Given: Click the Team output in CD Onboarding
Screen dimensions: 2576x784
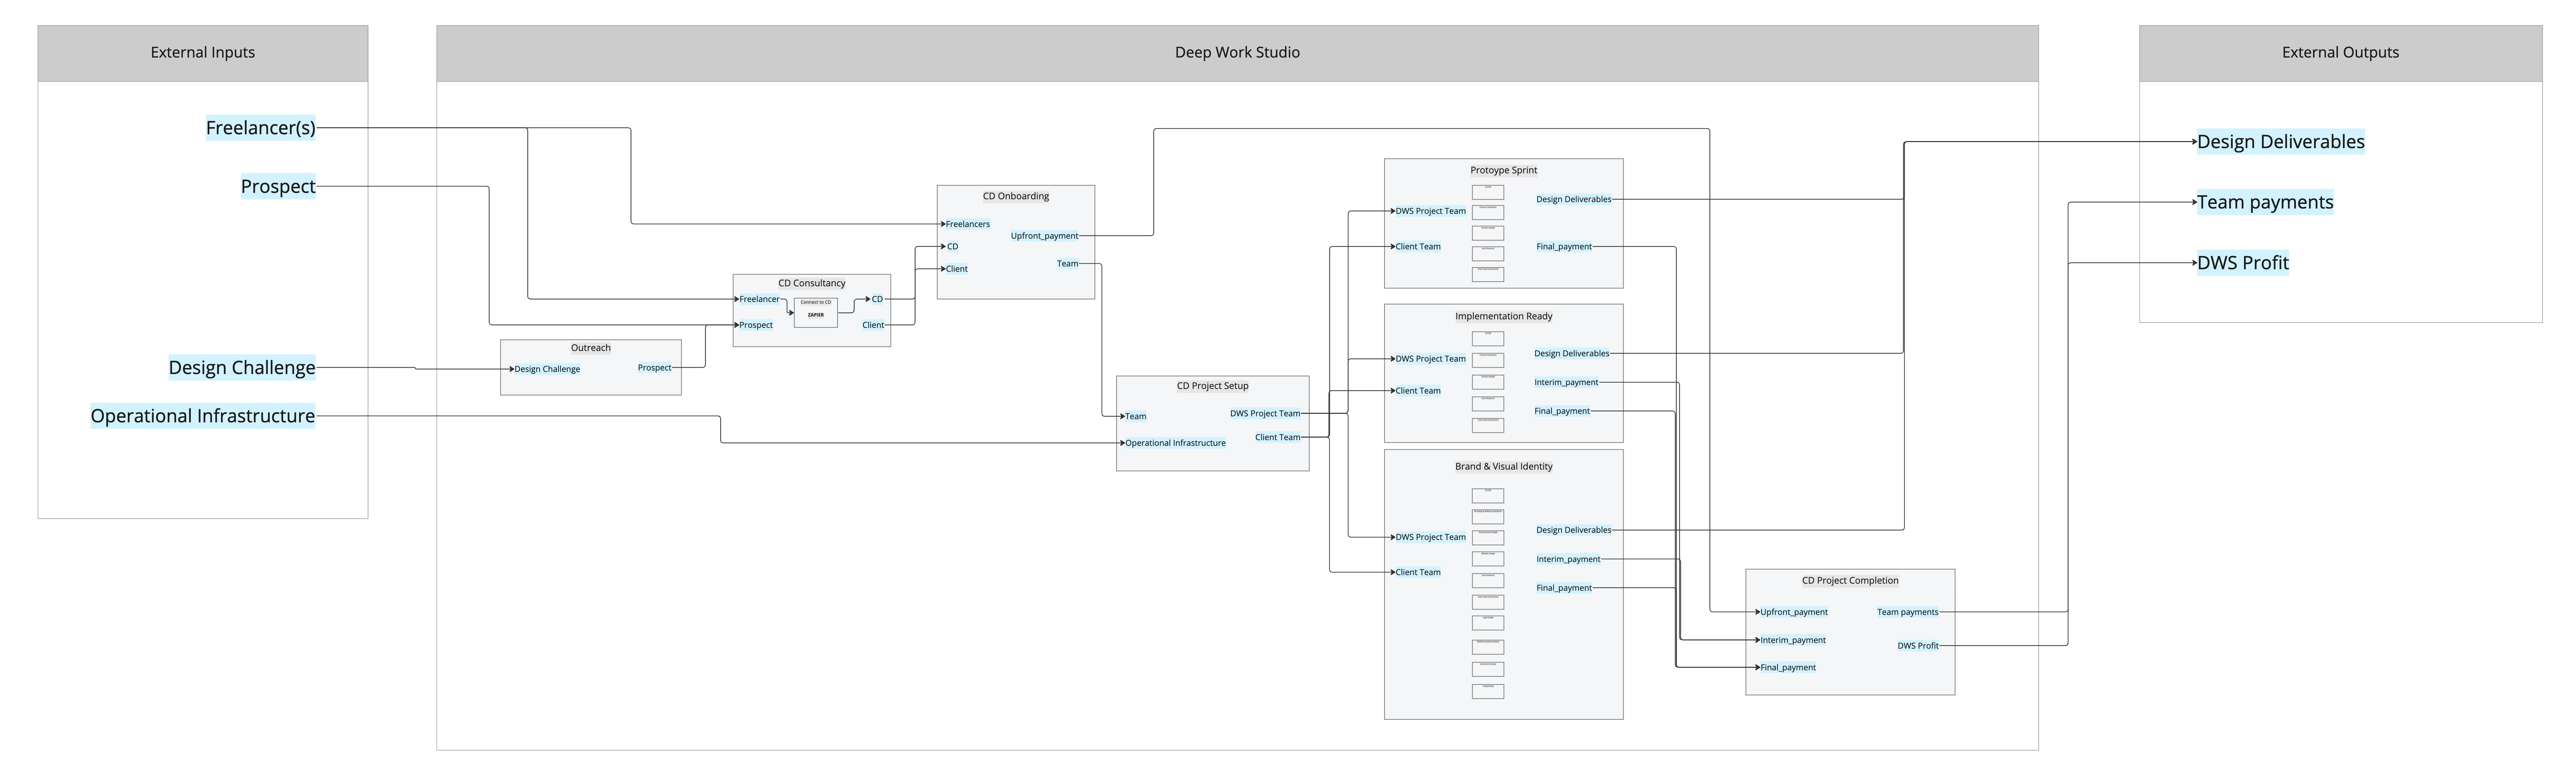Looking at the screenshot, I should click(1068, 264).
